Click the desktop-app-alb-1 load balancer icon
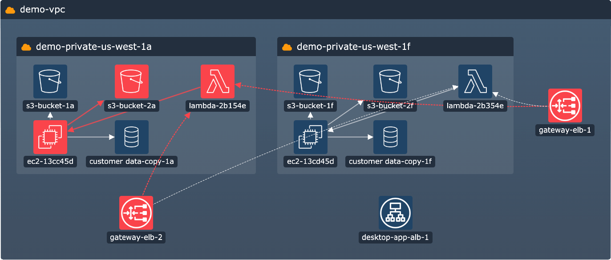 tap(396, 213)
